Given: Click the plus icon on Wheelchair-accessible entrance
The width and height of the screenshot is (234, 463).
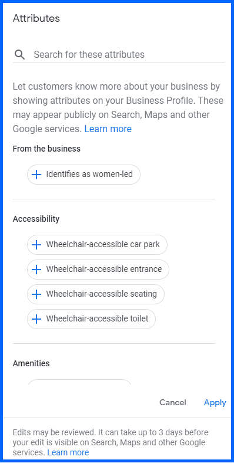Looking at the screenshot, I should tap(36, 270).
